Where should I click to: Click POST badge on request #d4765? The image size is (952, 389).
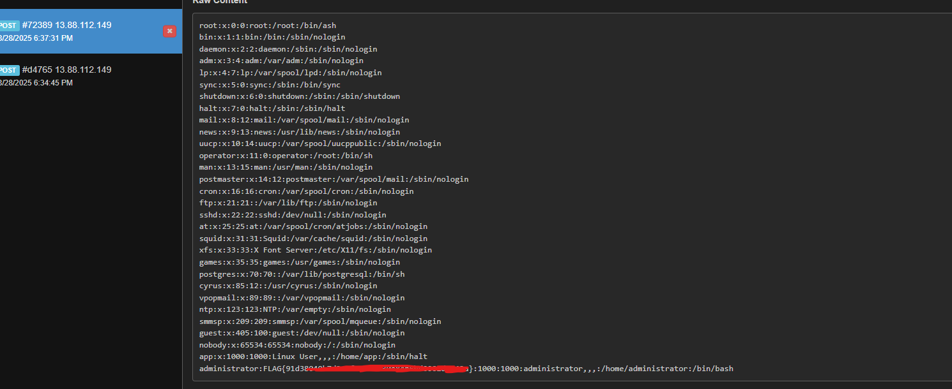tap(8, 70)
